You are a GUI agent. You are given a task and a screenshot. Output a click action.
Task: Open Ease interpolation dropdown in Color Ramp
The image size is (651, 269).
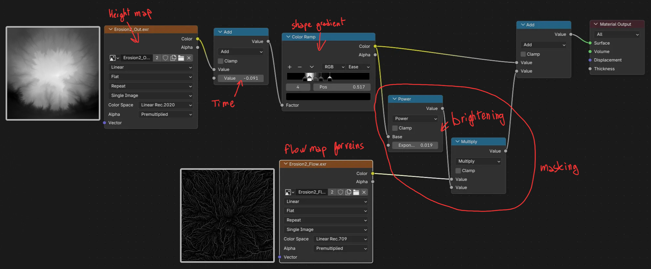(358, 67)
